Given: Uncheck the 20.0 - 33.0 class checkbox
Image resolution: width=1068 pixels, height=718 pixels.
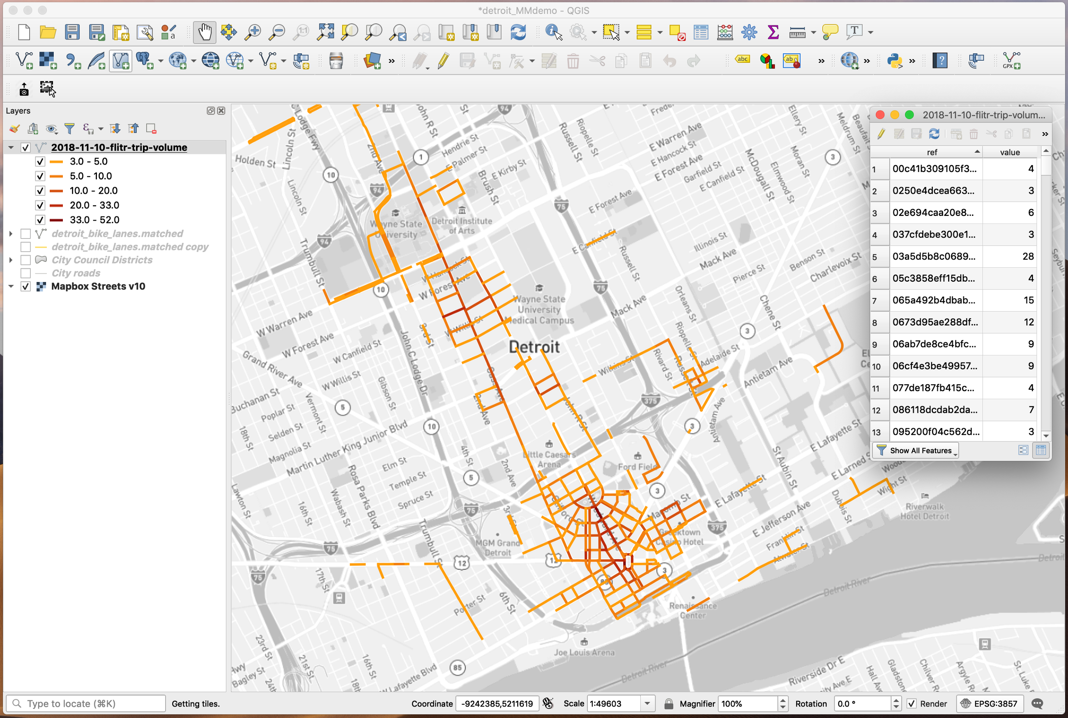Looking at the screenshot, I should click(40, 206).
